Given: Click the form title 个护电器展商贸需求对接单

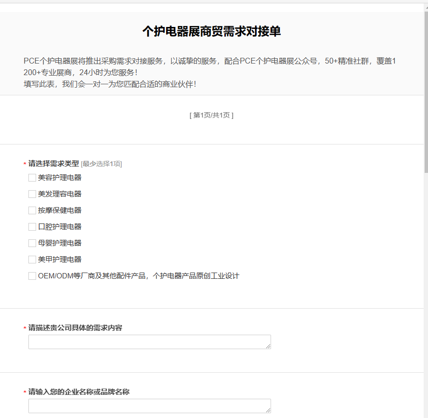Looking at the screenshot, I should click(211, 31).
